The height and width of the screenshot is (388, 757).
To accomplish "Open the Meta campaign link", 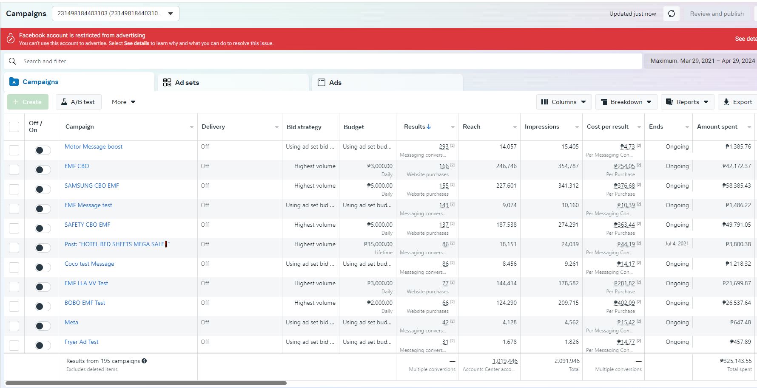I will [x=71, y=322].
